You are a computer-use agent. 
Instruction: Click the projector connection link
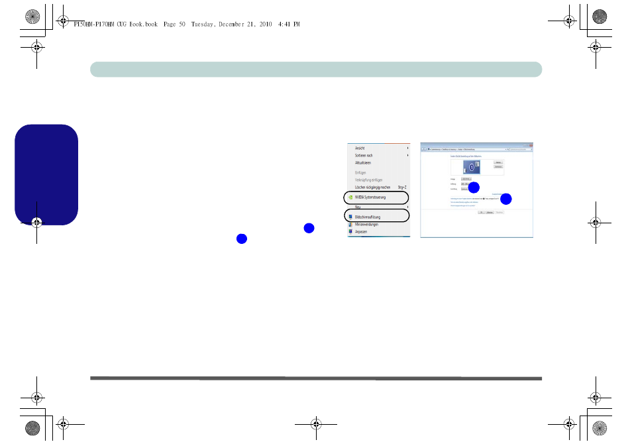460,198
